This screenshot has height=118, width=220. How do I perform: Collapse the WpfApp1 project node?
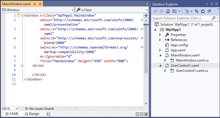[x=155, y=30]
